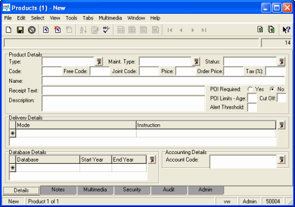The width and height of the screenshot is (295, 207).
Task: Click into the Receipt Text field
Action: tap(123, 90)
